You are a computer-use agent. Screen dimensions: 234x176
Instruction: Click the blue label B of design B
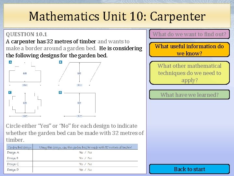point(60,62)
